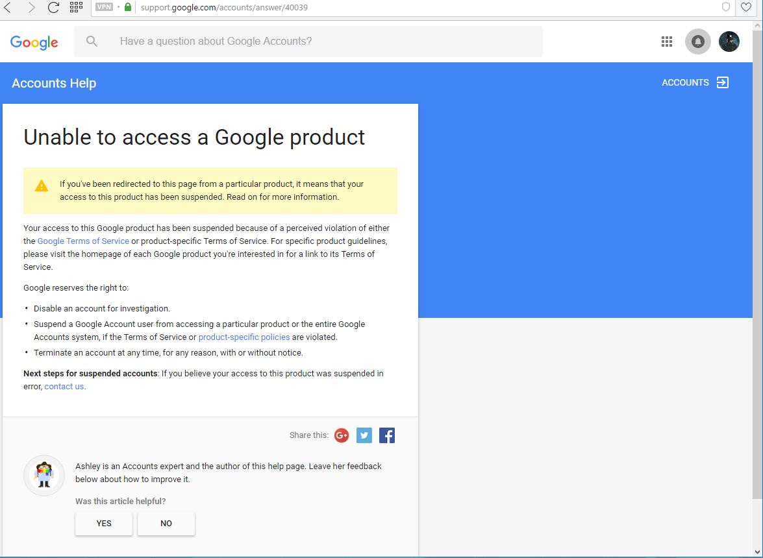Open Google Terms of Service link
Viewport: 763px width, 558px height.
coord(83,241)
